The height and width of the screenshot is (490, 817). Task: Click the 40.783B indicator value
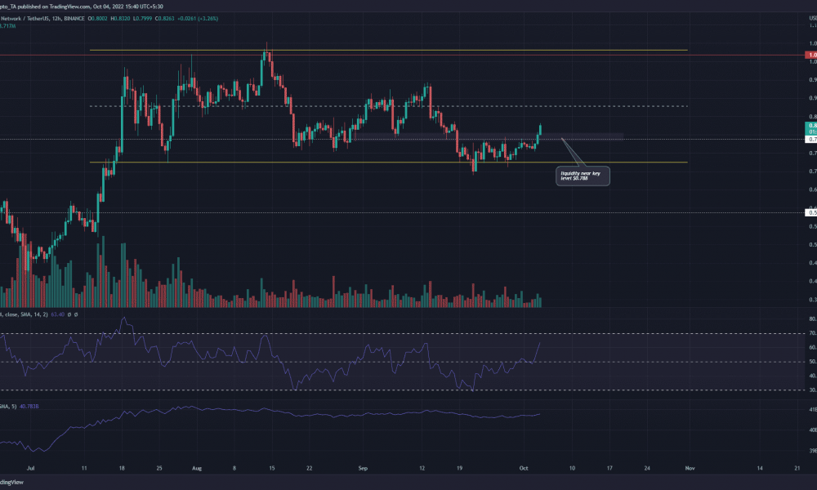coord(29,406)
